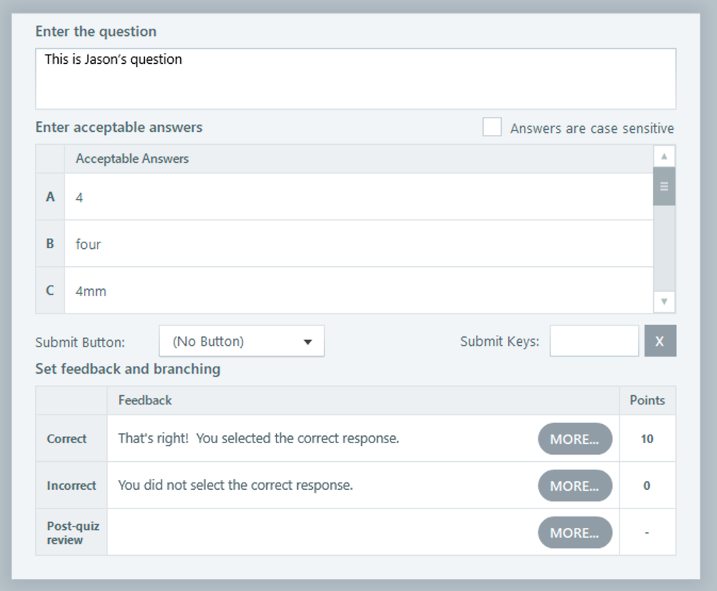Edit the Correct feedback text
717x591 pixels.
(259, 438)
